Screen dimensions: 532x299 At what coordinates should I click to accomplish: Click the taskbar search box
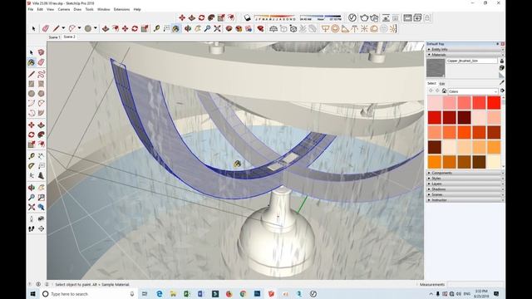coord(89,294)
